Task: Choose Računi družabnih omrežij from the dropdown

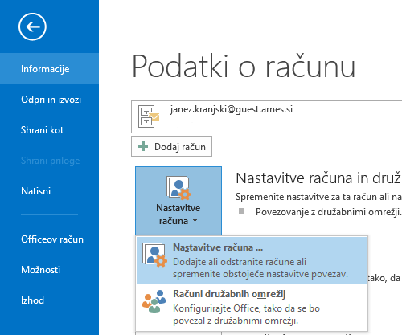Action: pos(252,307)
